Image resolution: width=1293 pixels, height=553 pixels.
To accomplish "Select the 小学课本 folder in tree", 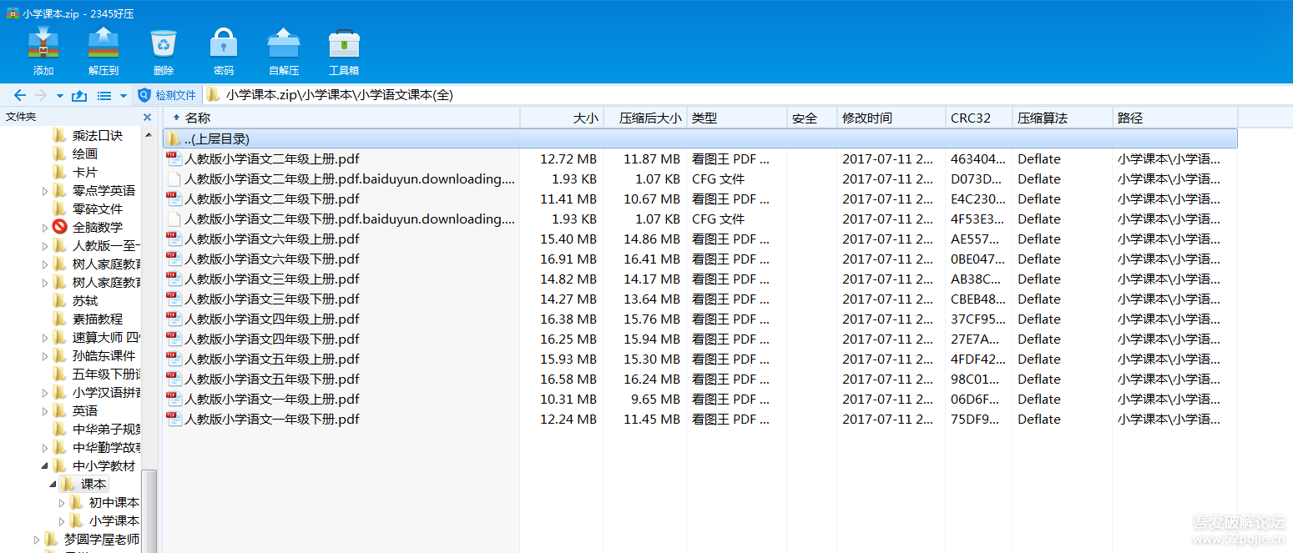I will pos(114,520).
